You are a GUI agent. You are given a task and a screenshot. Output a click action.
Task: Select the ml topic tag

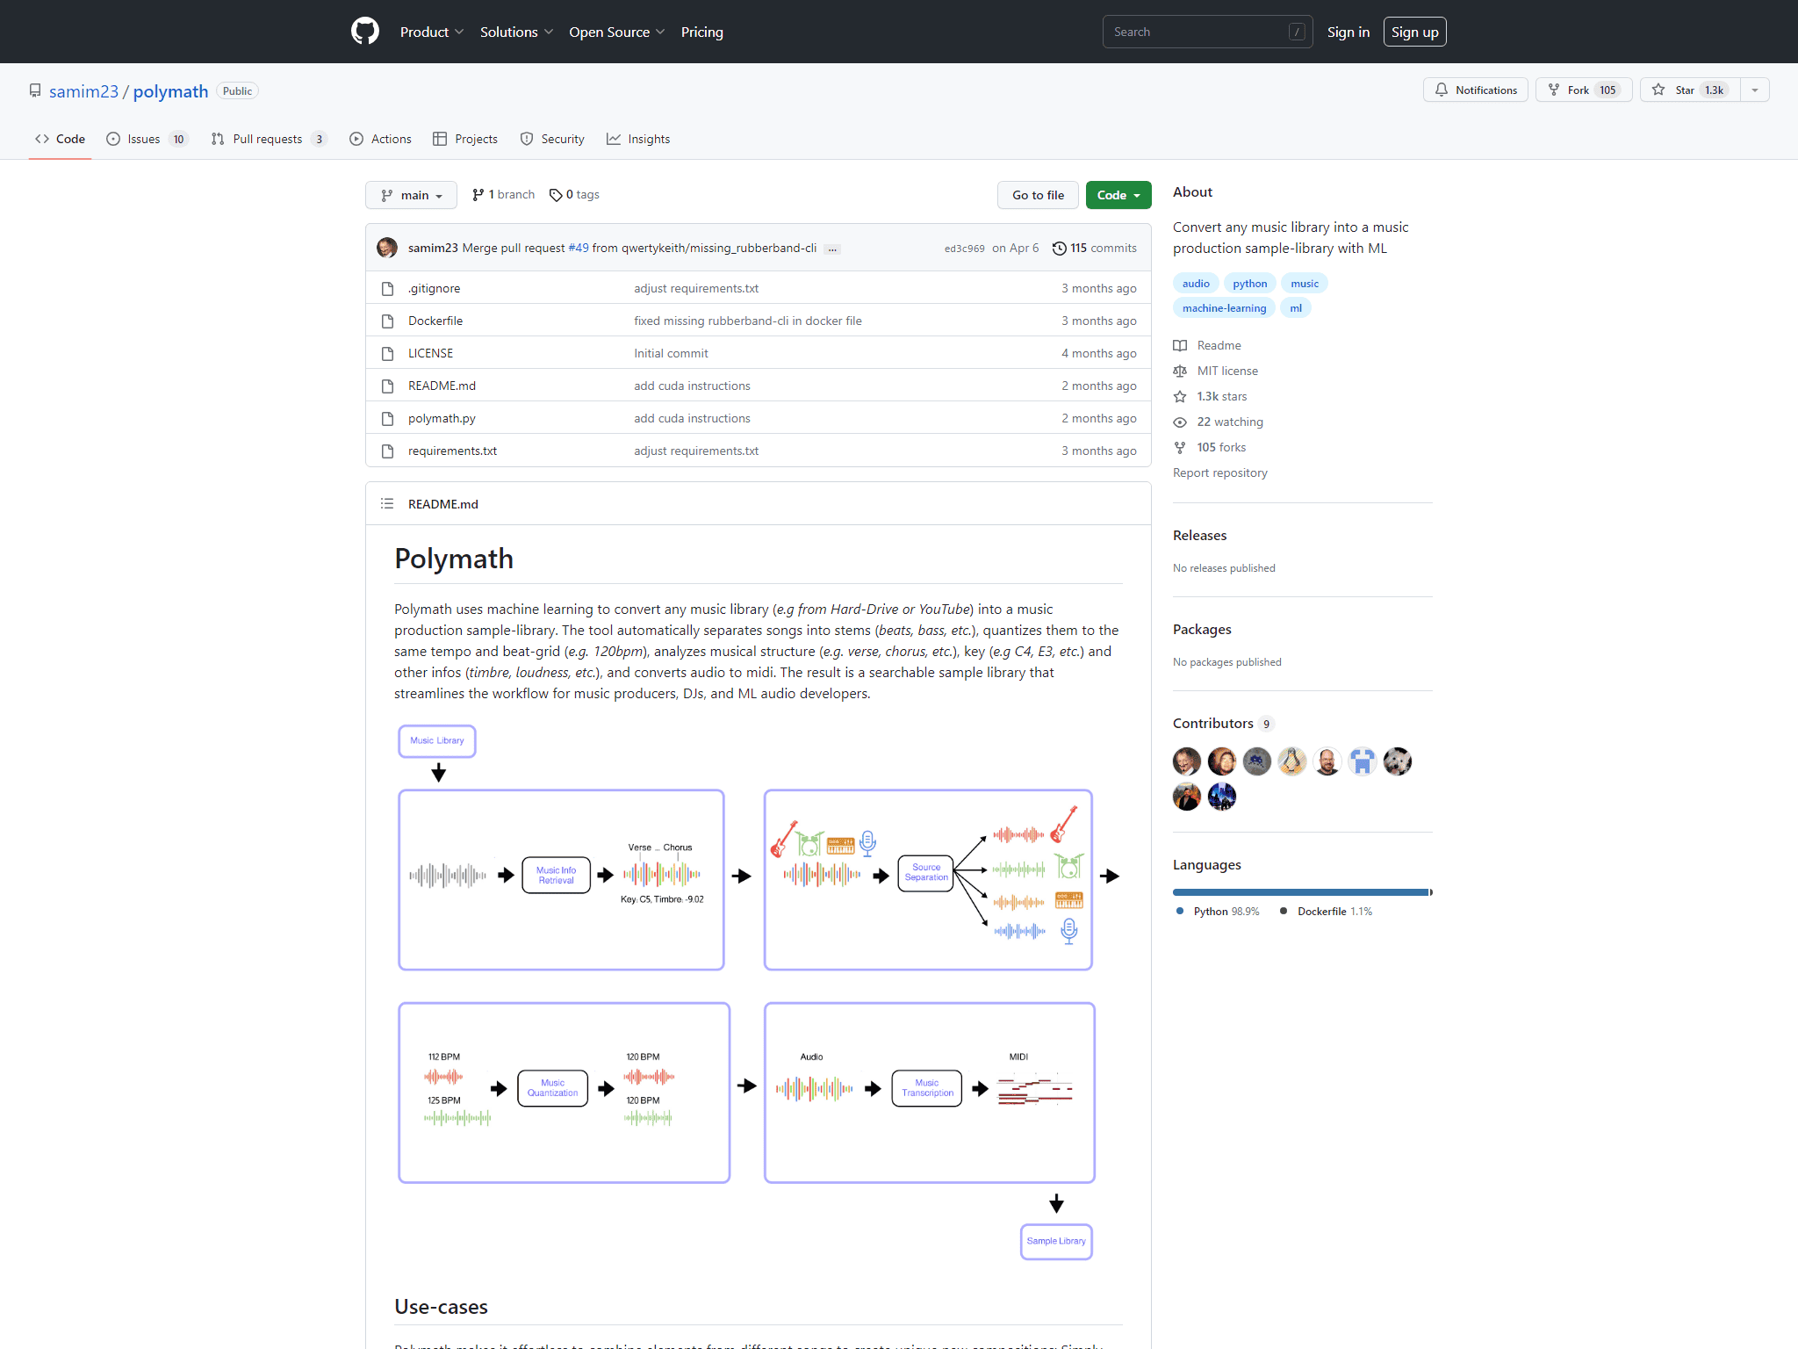[1295, 307]
